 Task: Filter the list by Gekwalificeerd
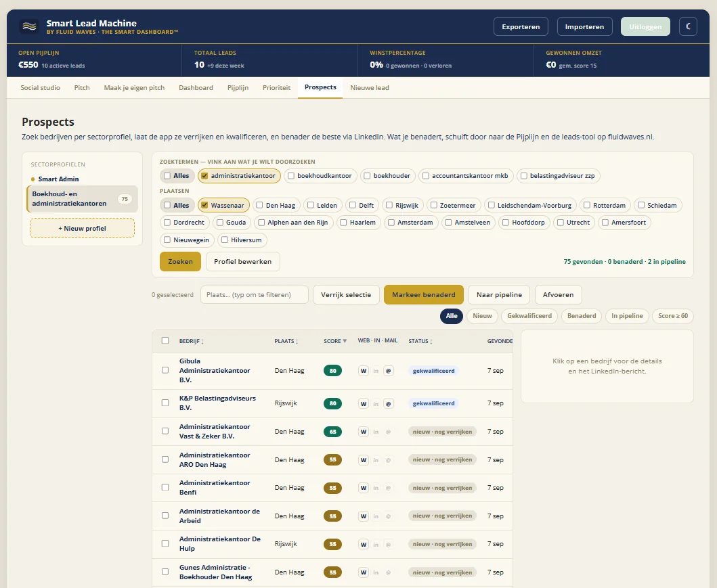[x=529, y=316]
